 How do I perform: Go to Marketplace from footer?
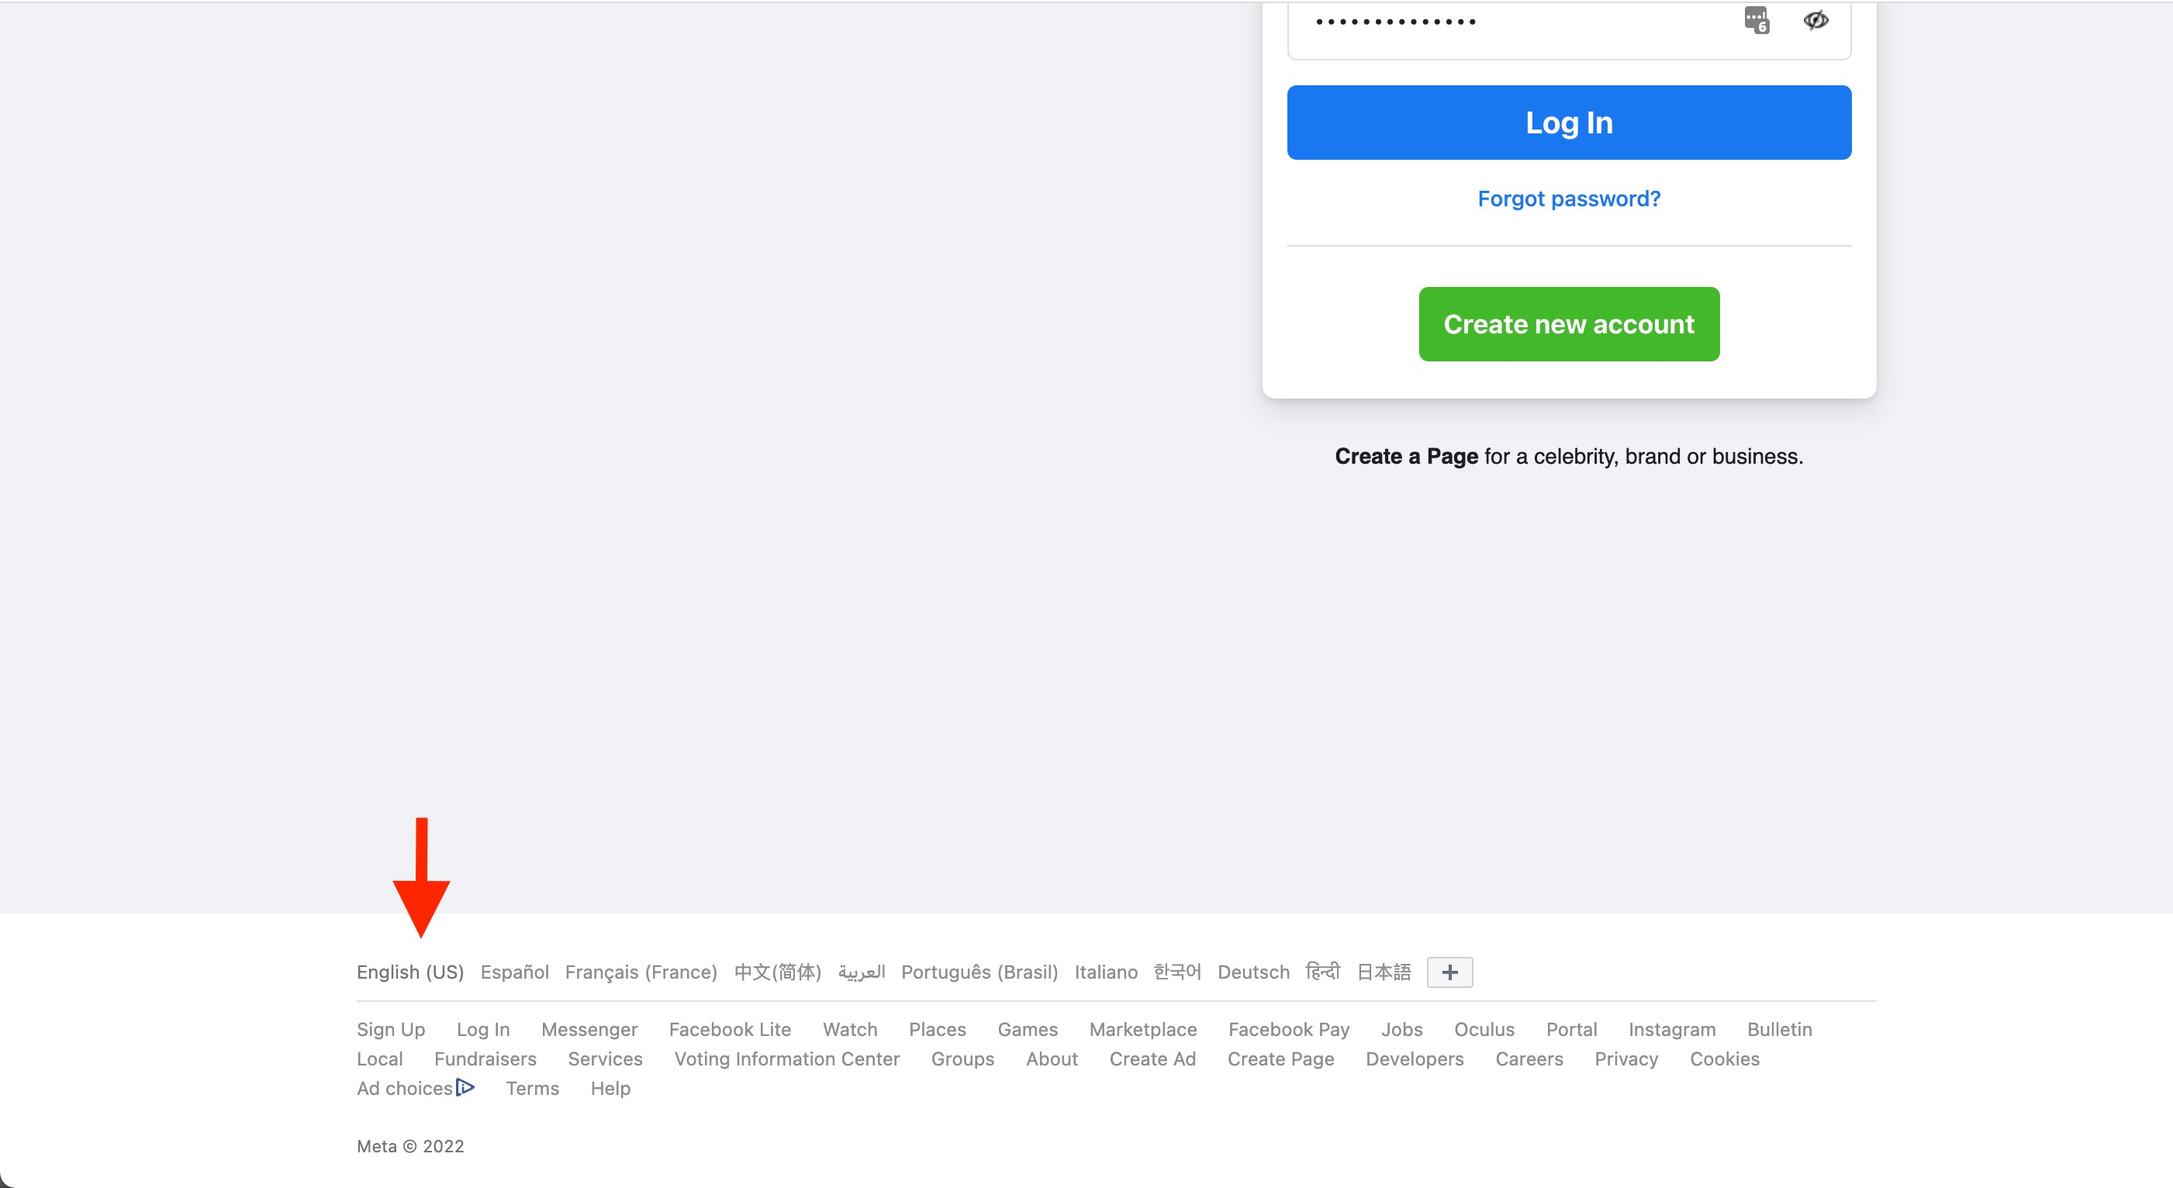coord(1142,1029)
